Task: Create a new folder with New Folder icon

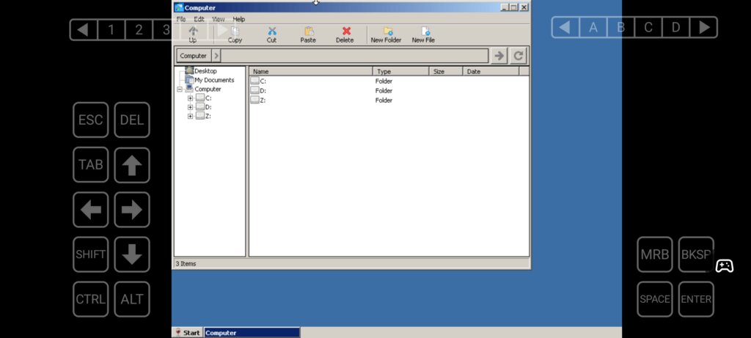Action: click(387, 32)
